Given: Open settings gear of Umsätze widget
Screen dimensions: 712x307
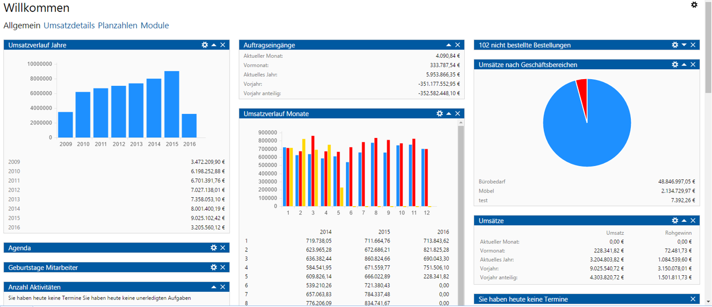Looking at the screenshot, I should (x=675, y=221).
